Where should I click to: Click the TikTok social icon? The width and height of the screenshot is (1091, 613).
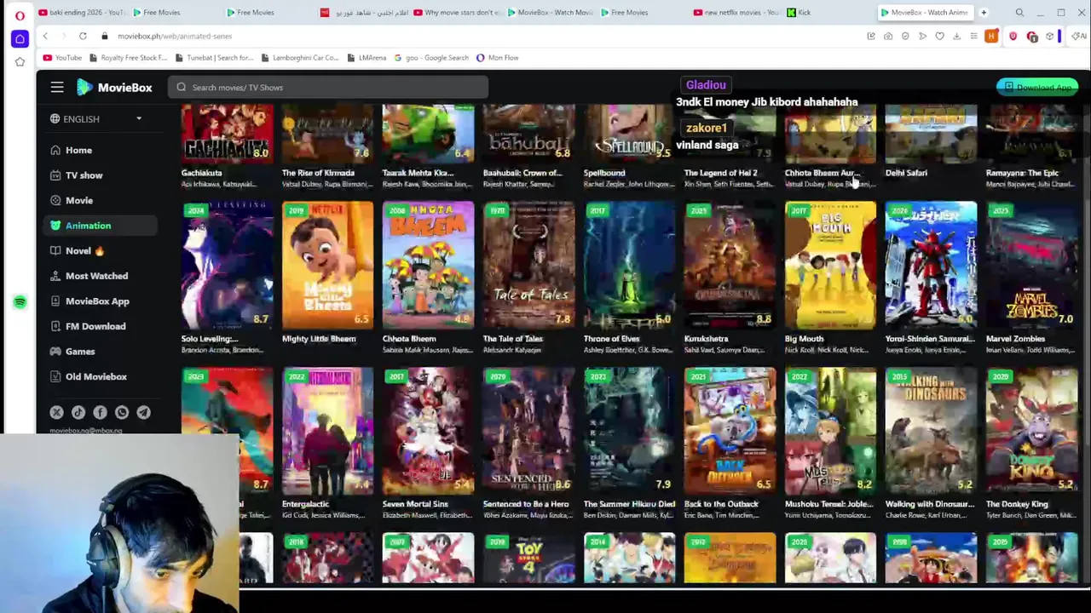tap(78, 413)
